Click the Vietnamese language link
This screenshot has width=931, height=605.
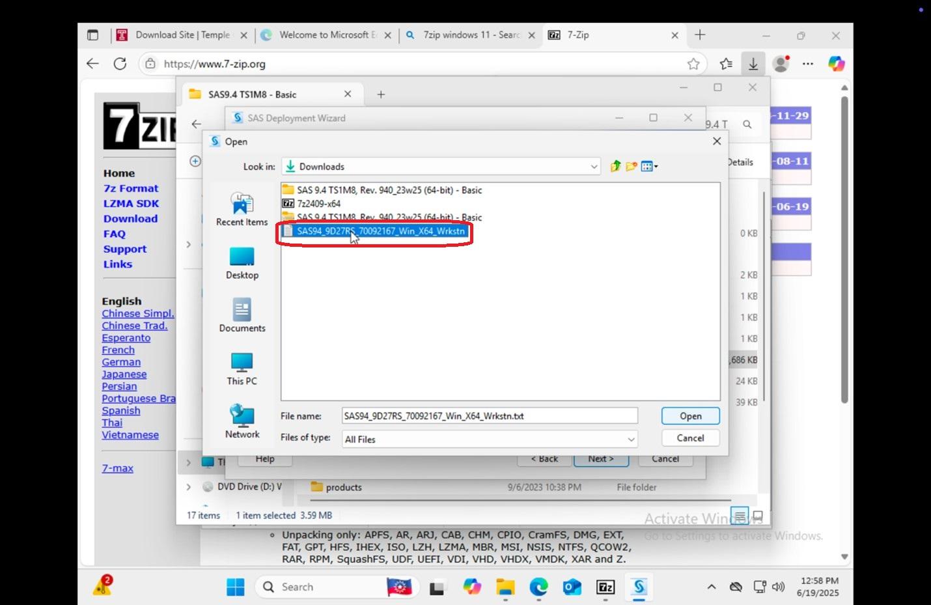coord(130,435)
